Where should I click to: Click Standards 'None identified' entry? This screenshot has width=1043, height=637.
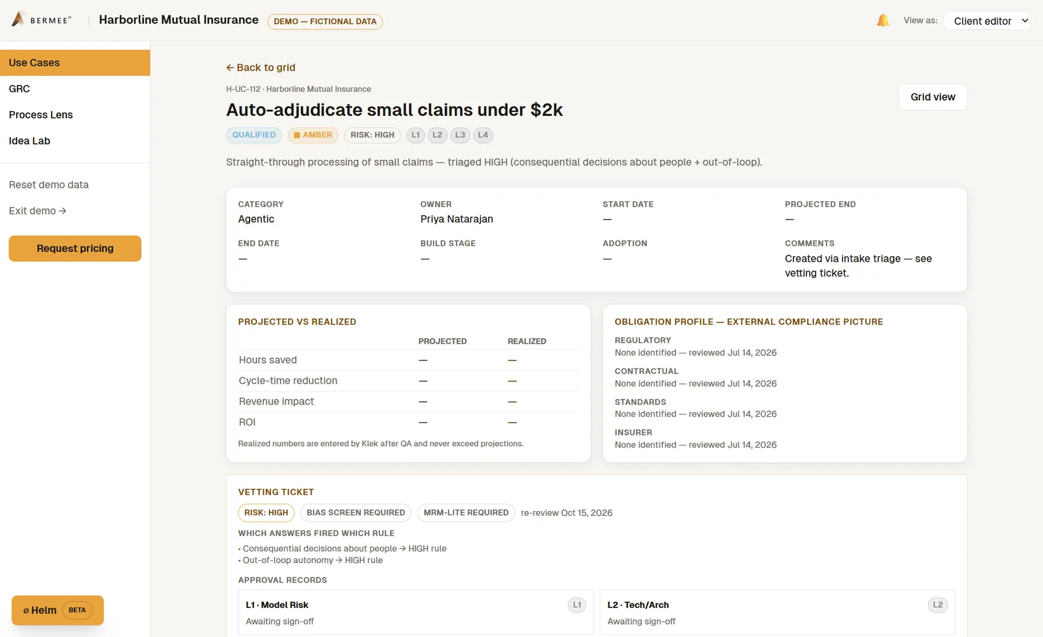coord(695,414)
